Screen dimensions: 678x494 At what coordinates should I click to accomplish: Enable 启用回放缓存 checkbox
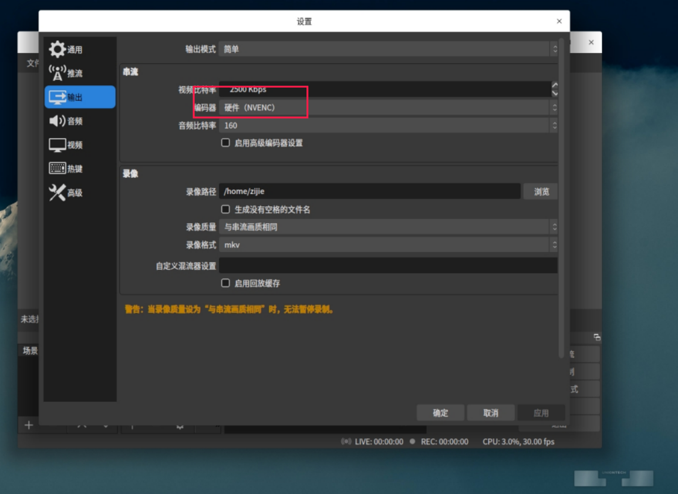pyautogui.click(x=225, y=283)
